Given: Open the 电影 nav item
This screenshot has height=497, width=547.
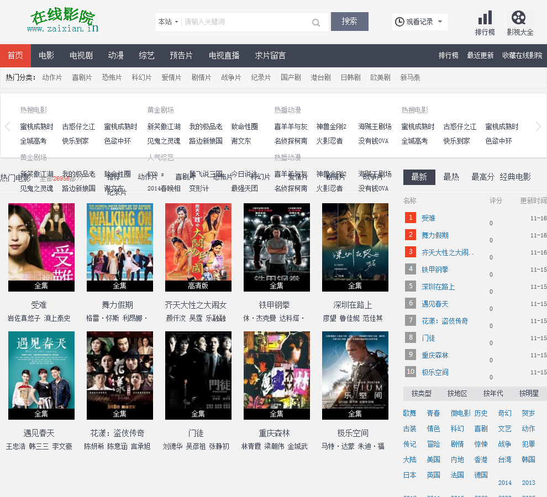Looking at the screenshot, I should point(46,55).
